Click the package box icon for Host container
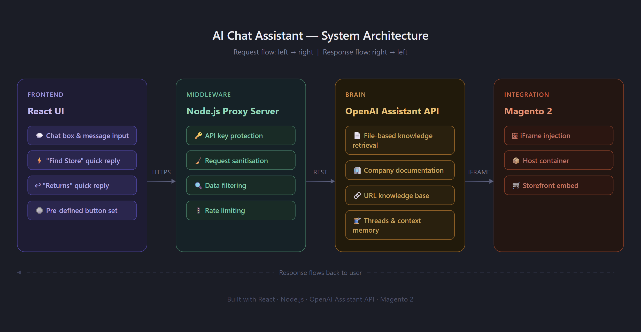This screenshot has height=332, width=641. coord(516,161)
